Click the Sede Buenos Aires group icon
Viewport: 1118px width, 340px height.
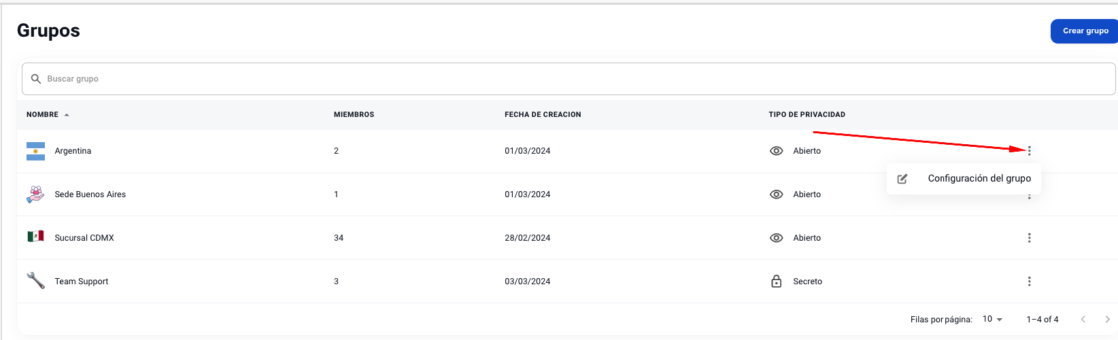(x=35, y=194)
